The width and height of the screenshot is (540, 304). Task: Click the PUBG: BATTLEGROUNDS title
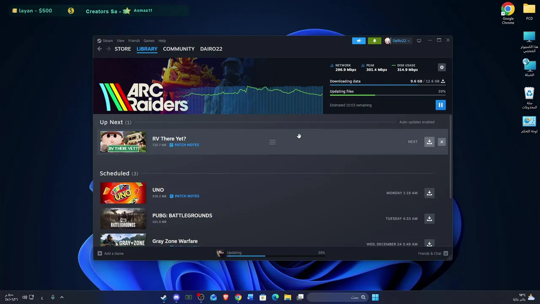[x=182, y=215]
